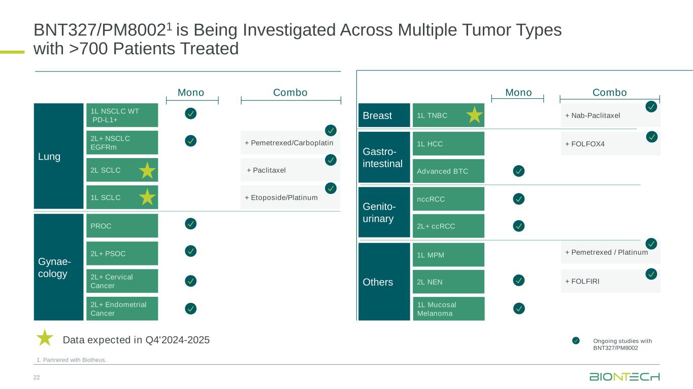Click the star icon in the legend
Viewport: 693px width, 389px height.
click(x=45, y=338)
